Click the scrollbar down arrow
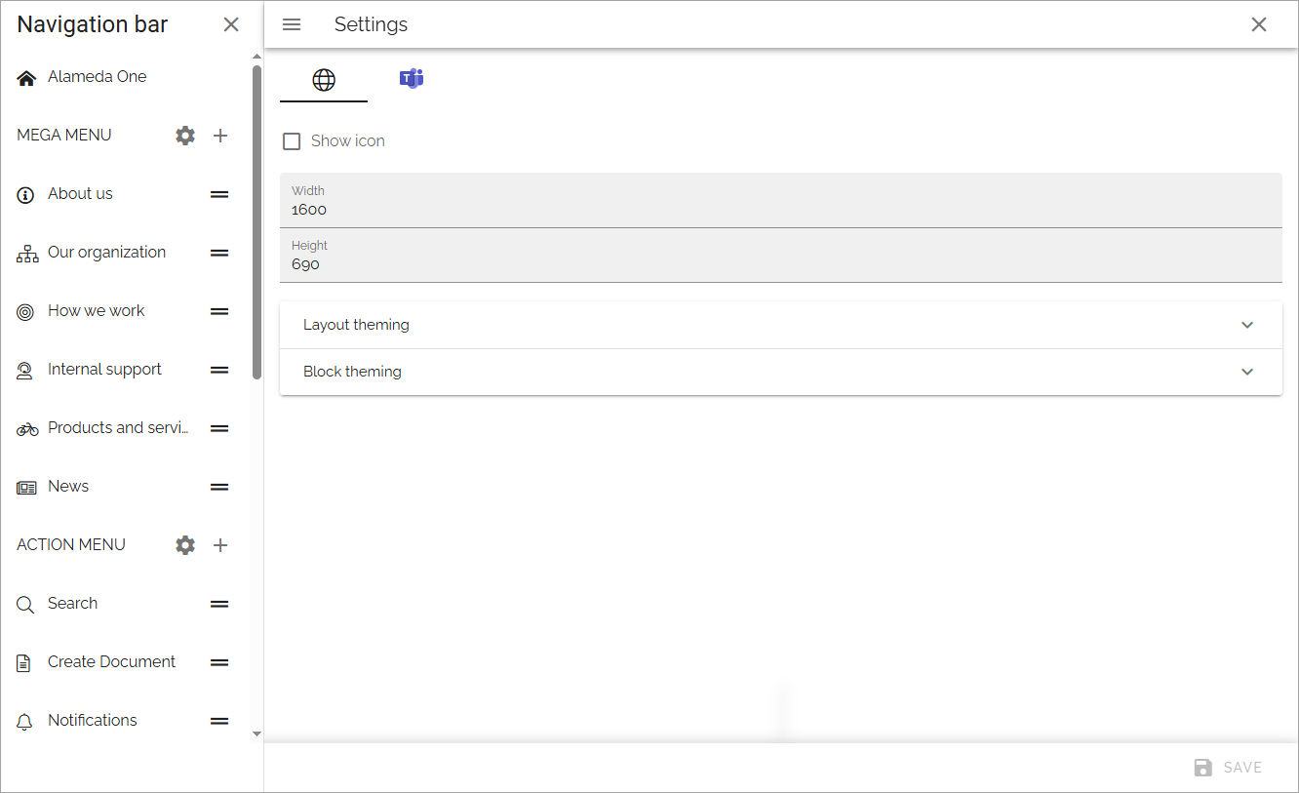Viewport: 1299px width, 793px height. (256, 734)
